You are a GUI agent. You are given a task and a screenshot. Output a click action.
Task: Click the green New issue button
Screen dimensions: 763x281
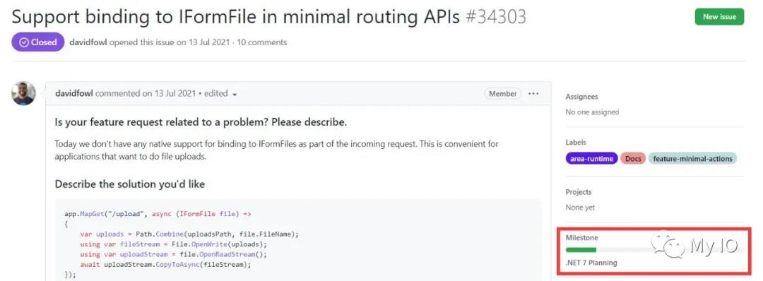pos(719,16)
